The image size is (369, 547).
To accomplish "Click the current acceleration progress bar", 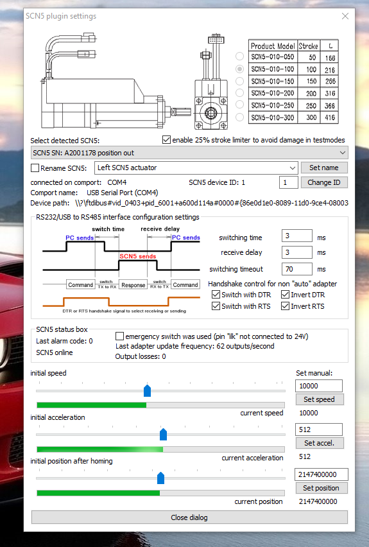I will point(161,449).
